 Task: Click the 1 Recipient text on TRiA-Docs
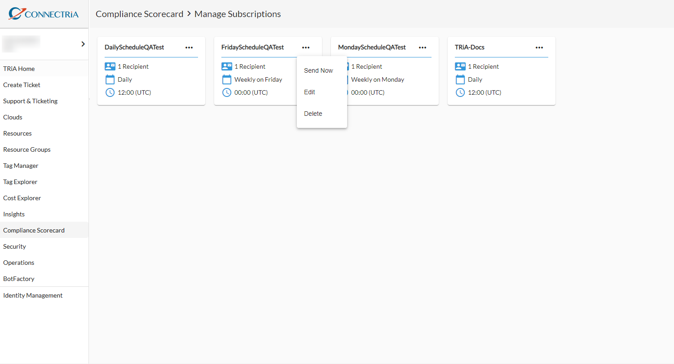coord(483,66)
